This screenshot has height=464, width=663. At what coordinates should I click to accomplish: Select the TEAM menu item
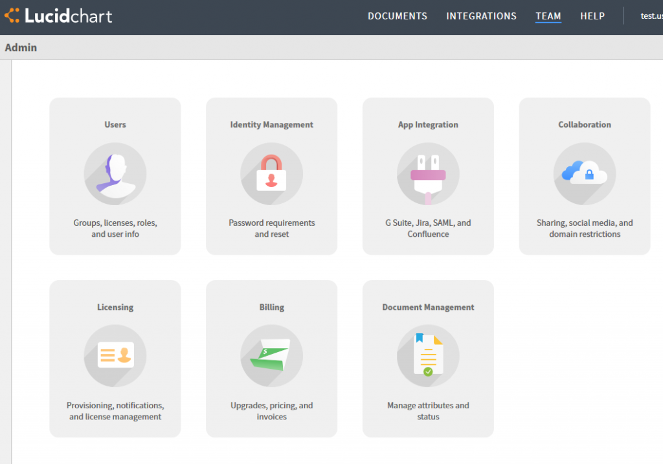click(548, 16)
